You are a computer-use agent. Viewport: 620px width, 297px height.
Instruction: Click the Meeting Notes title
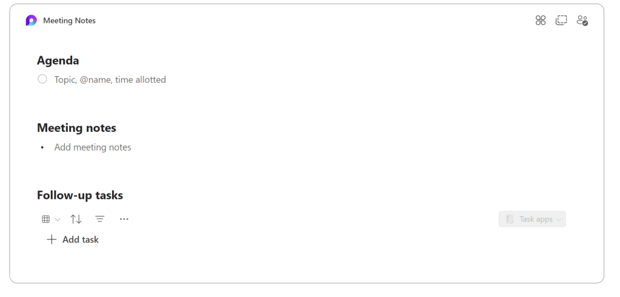(69, 21)
